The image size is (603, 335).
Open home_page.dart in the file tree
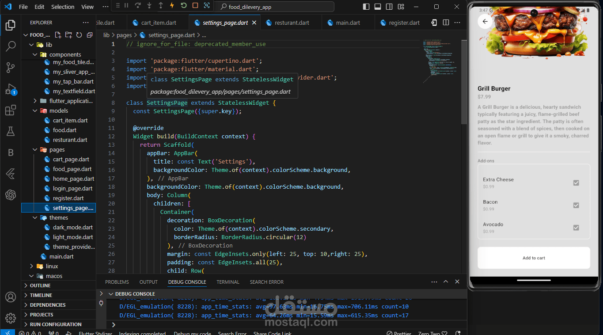pyautogui.click(x=73, y=179)
